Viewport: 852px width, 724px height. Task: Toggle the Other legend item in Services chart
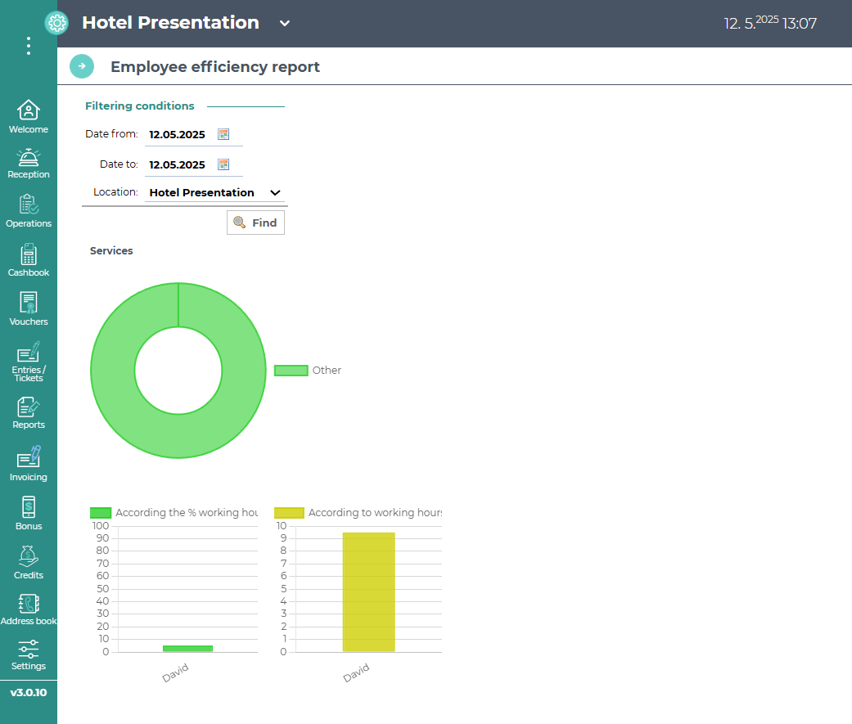pyautogui.click(x=308, y=371)
